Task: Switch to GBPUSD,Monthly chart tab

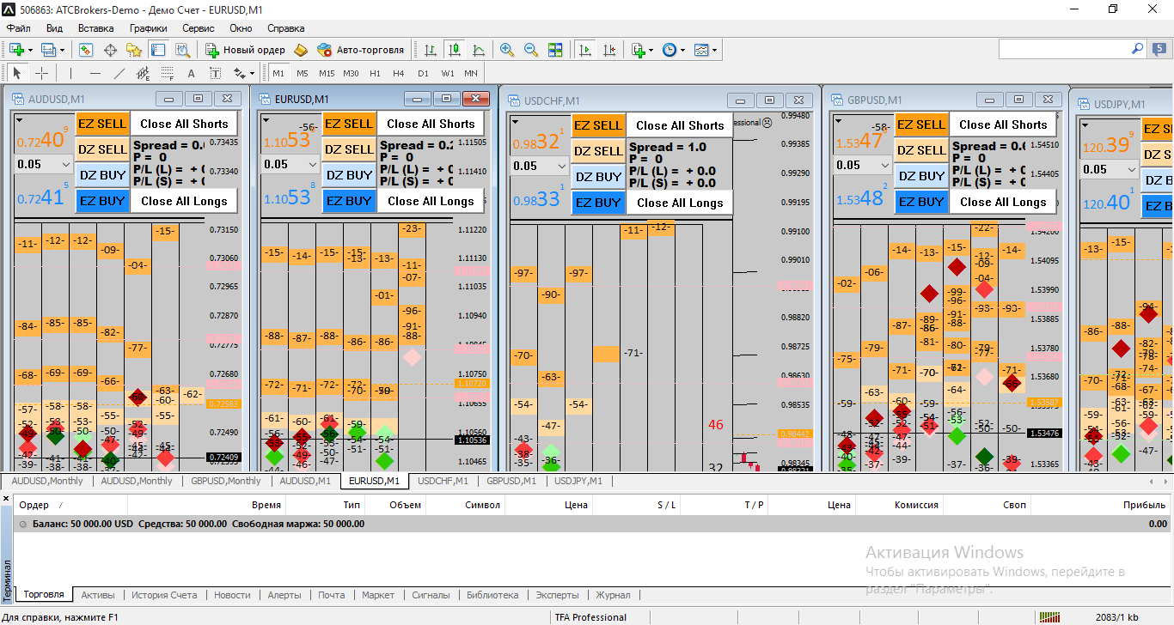Action: tap(226, 481)
